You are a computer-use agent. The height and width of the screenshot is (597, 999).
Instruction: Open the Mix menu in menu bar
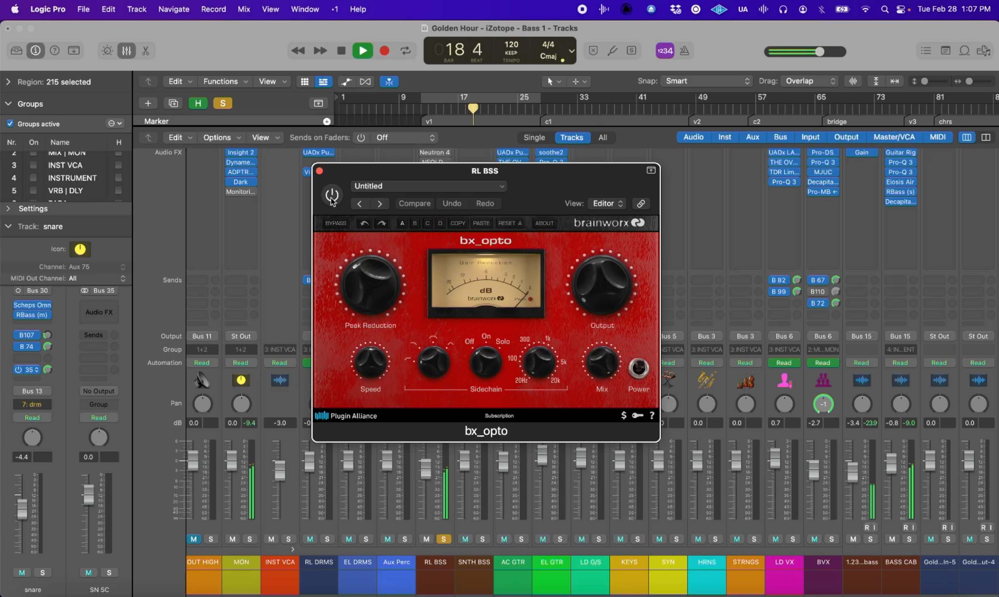pos(243,9)
